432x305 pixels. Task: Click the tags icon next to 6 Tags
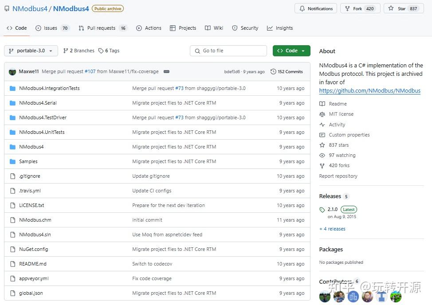tap(101, 51)
